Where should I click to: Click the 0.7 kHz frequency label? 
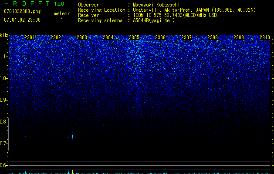click(3, 144)
